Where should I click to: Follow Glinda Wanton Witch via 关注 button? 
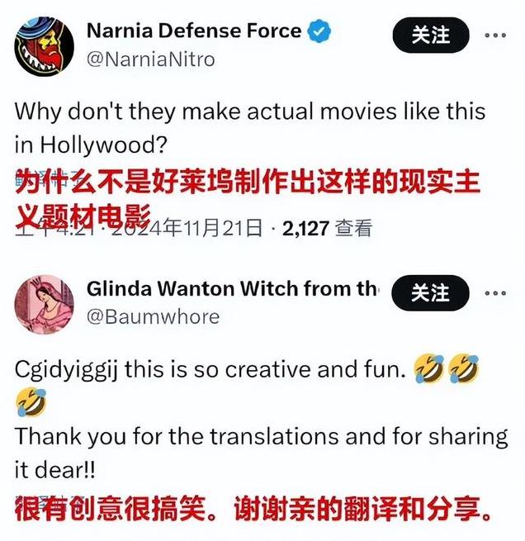point(430,293)
